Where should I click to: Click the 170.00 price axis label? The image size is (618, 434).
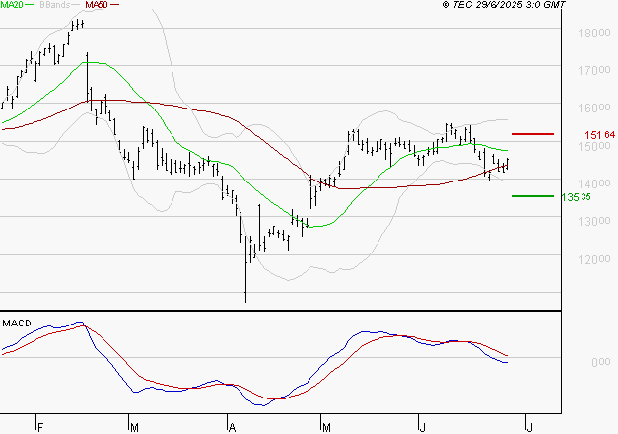(594, 71)
